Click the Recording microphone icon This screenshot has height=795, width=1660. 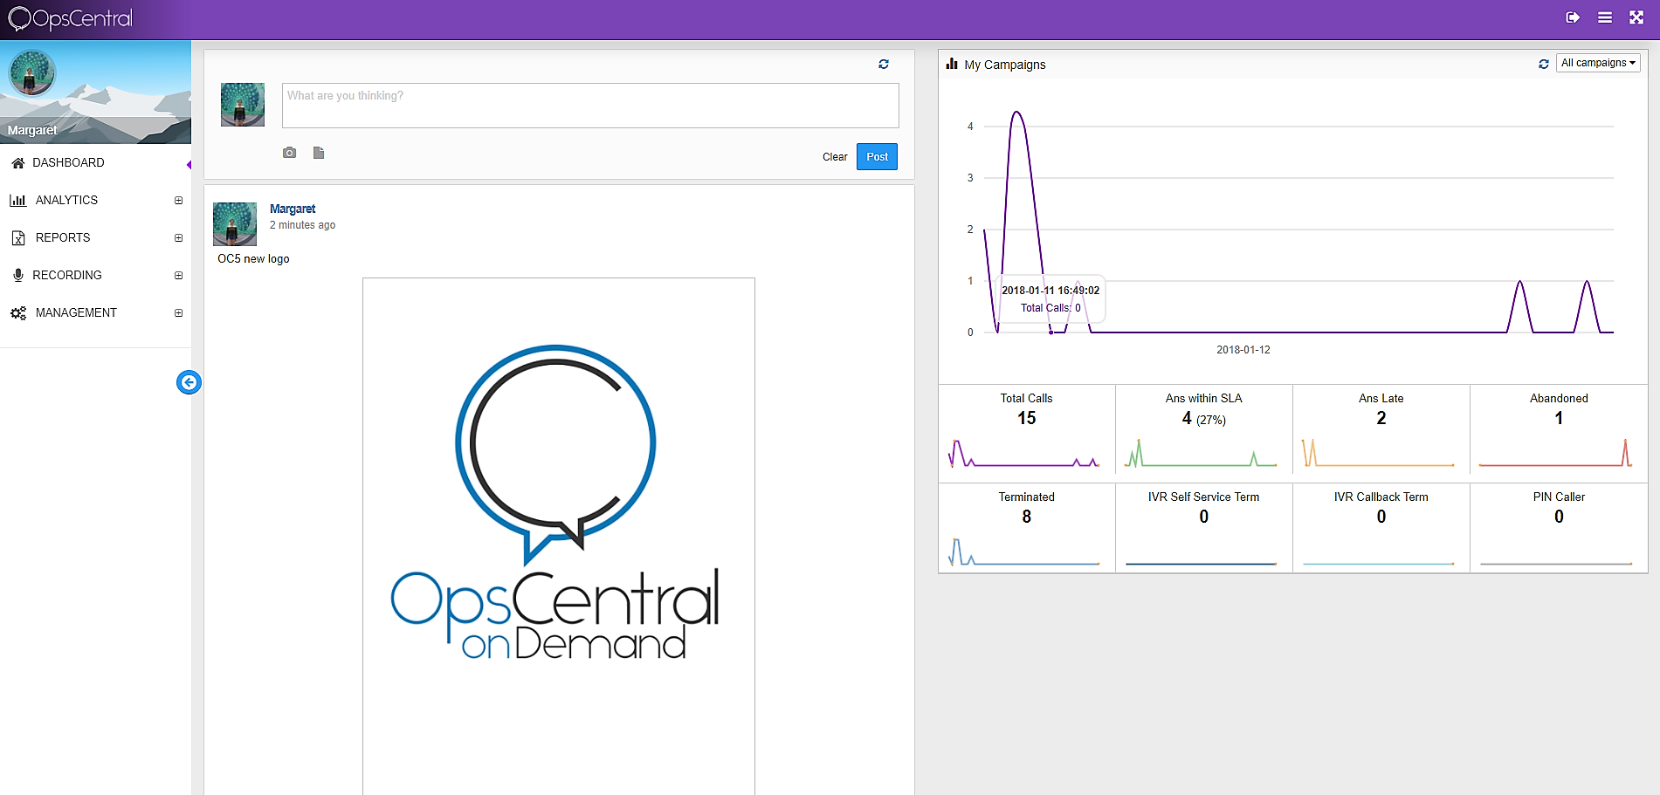(x=17, y=275)
